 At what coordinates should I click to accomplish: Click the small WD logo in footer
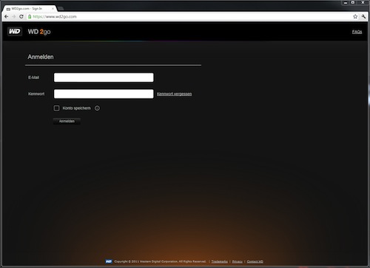click(109, 261)
